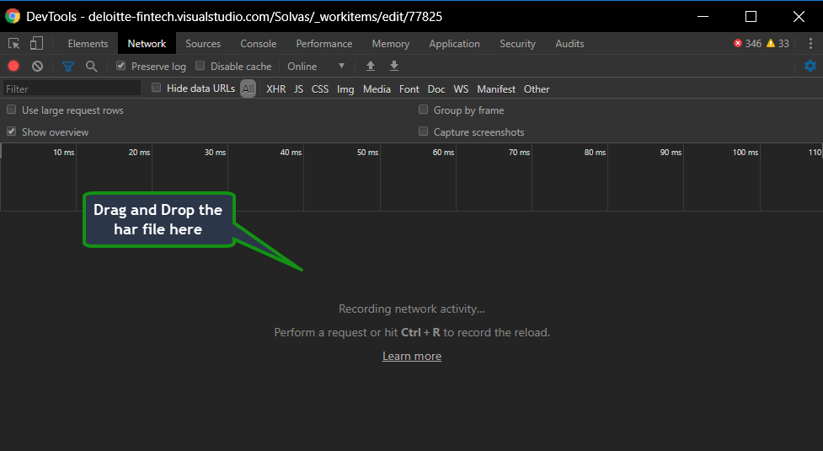Viewport: 823px width, 451px height.
Task: Open the Audits tab
Action: (x=569, y=44)
